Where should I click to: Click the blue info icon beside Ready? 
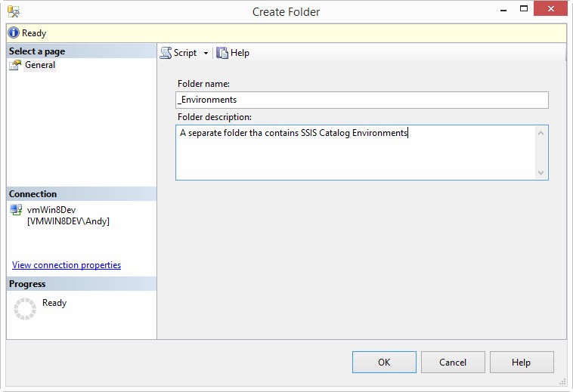coord(14,32)
